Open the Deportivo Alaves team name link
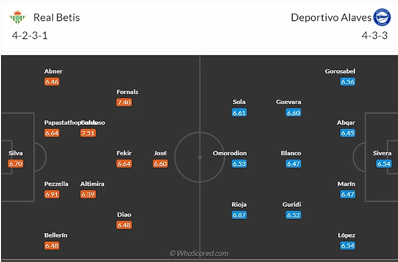 click(x=331, y=17)
